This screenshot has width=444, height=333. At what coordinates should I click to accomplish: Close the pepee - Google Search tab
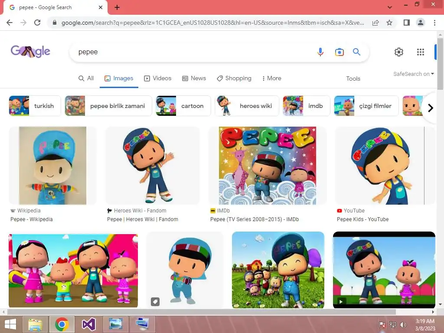pyautogui.click(x=101, y=7)
